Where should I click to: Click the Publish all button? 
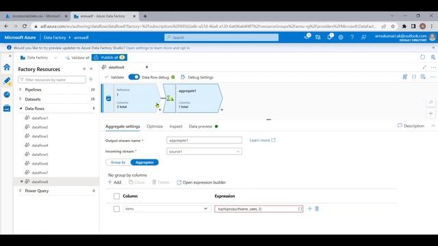coord(109,57)
